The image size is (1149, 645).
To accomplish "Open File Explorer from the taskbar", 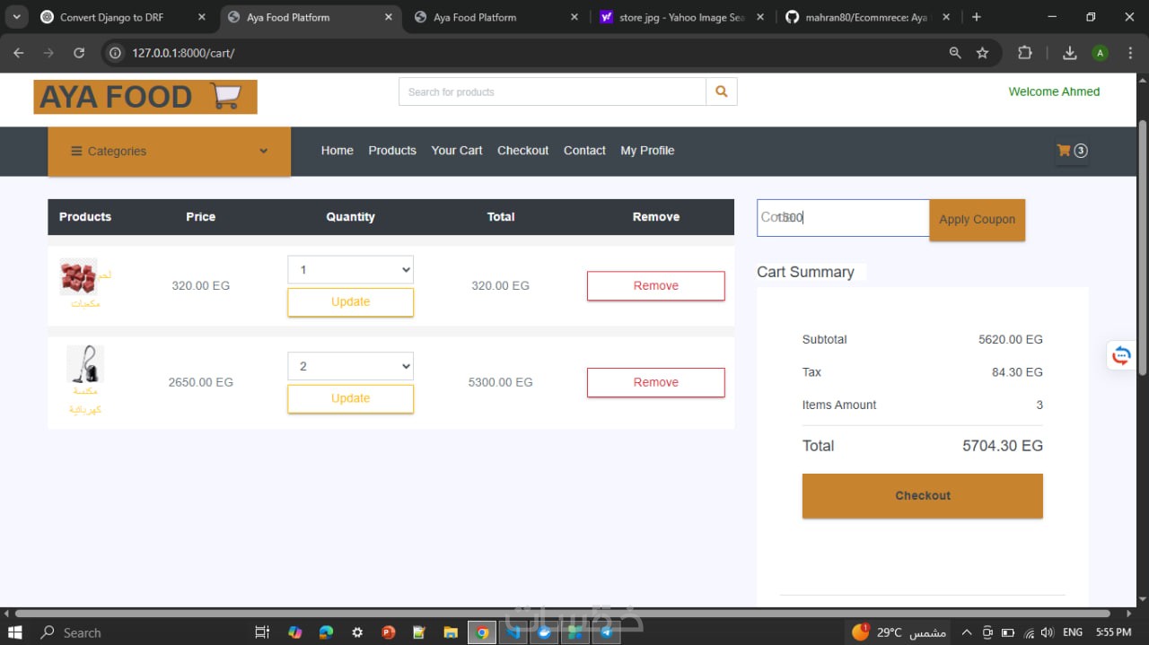I will pos(451,632).
